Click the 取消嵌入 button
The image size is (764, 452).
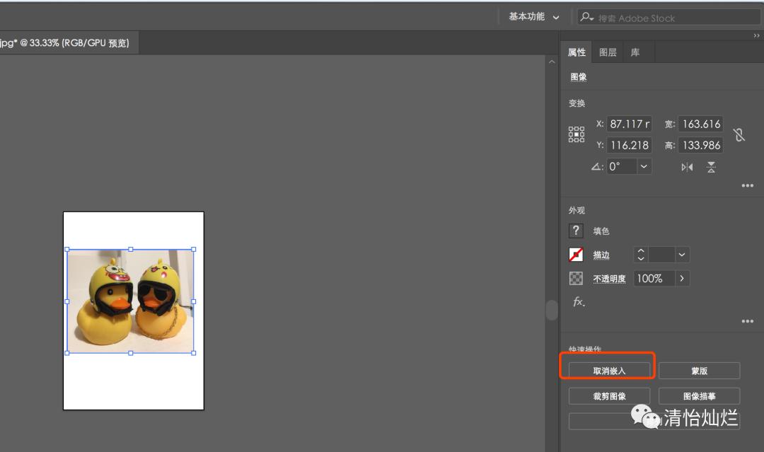[x=609, y=371]
